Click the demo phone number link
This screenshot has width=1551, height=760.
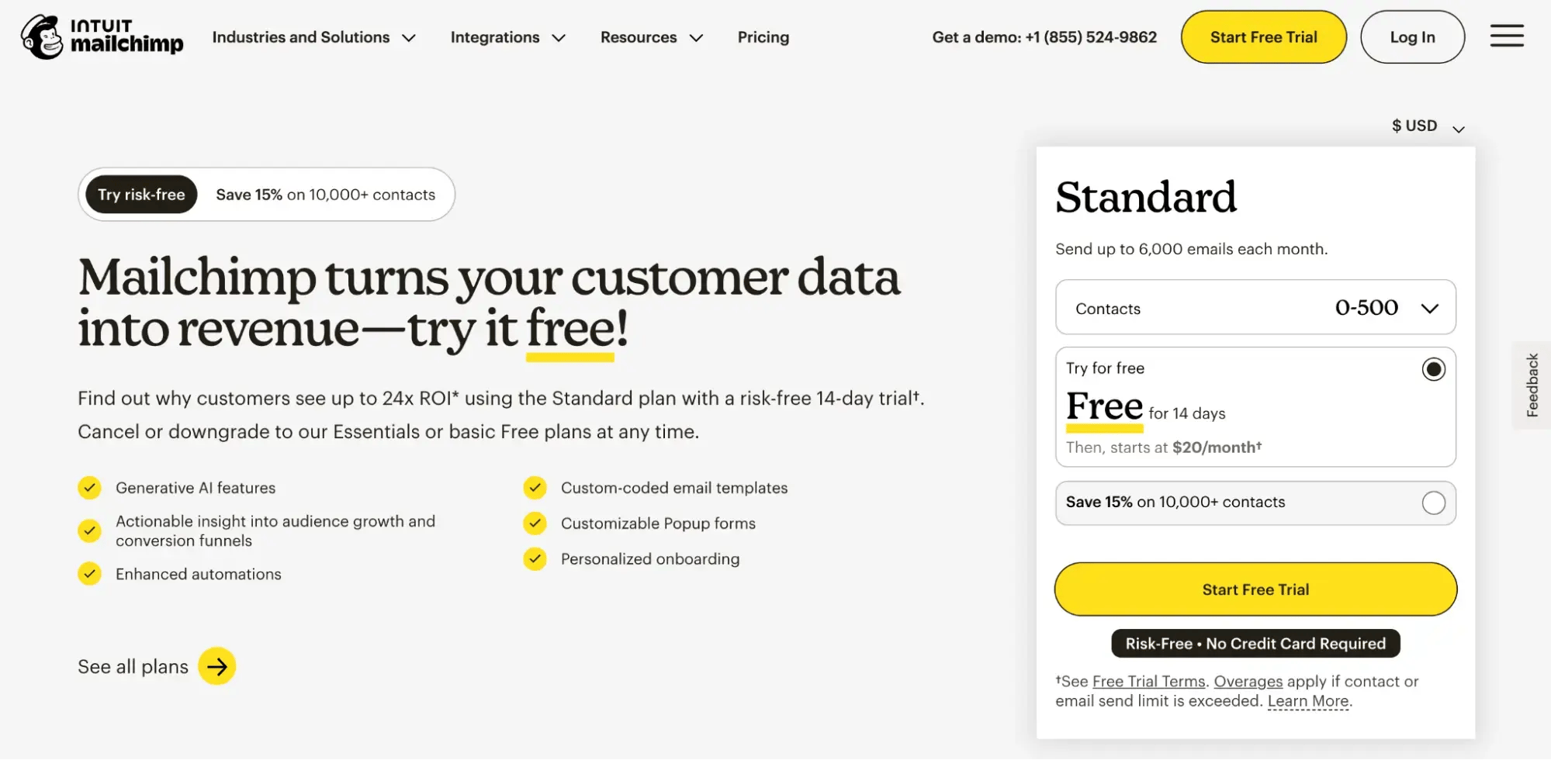tap(1090, 36)
